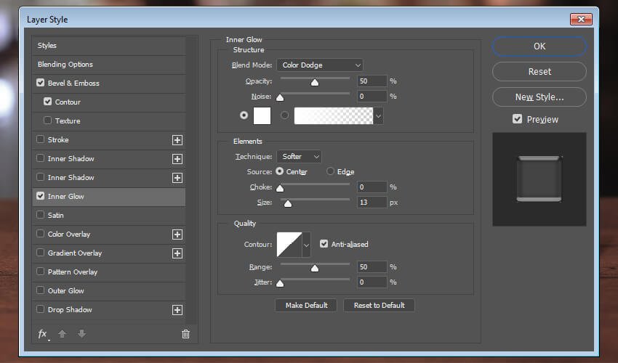Click Make Default button
The height and width of the screenshot is (363, 618).
(306, 306)
